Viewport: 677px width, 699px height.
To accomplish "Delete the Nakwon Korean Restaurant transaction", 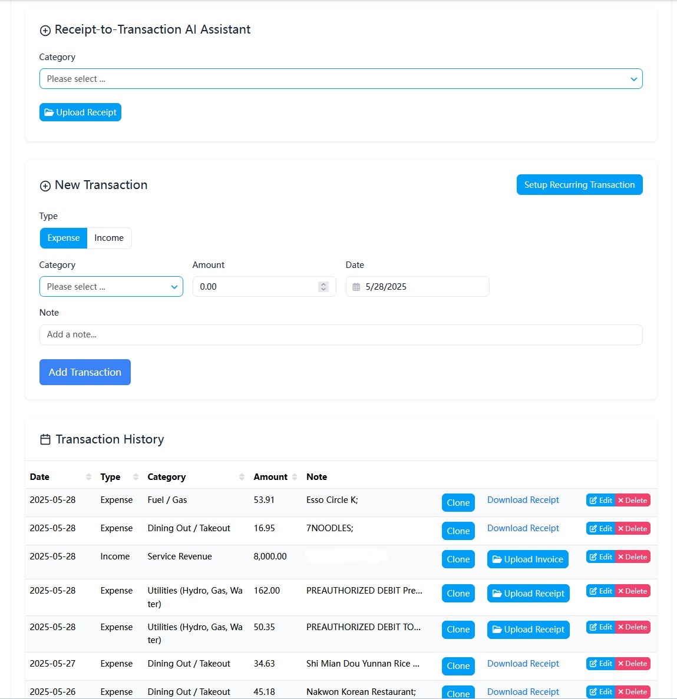I will (632, 691).
